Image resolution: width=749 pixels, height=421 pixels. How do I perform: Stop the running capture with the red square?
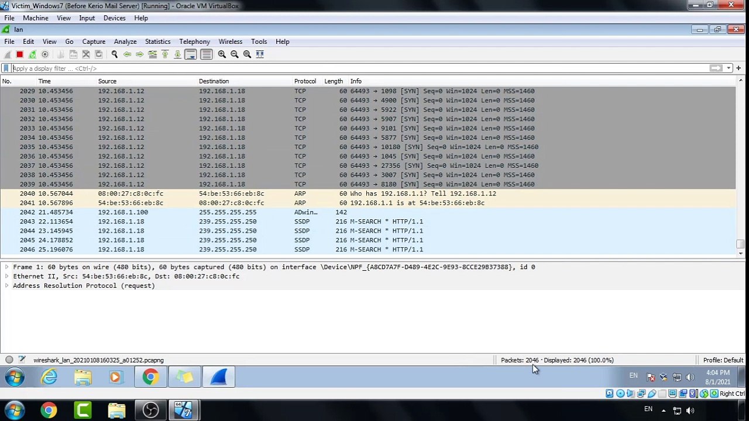click(x=19, y=54)
